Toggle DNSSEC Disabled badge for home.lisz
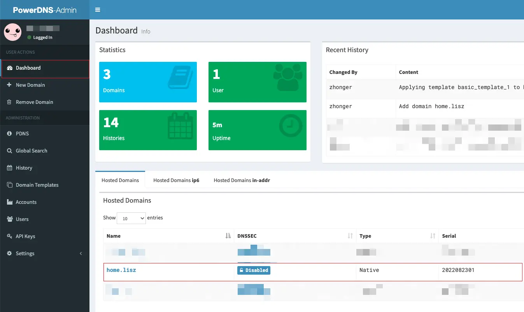This screenshot has width=524, height=312. click(x=254, y=270)
